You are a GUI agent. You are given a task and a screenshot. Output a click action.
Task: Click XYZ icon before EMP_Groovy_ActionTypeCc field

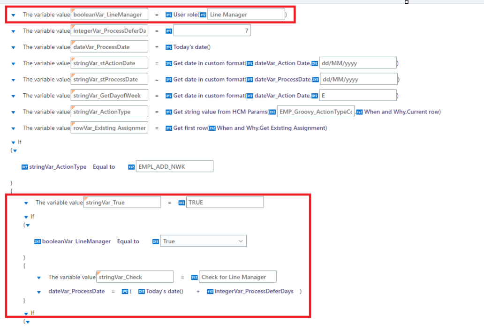(x=272, y=112)
